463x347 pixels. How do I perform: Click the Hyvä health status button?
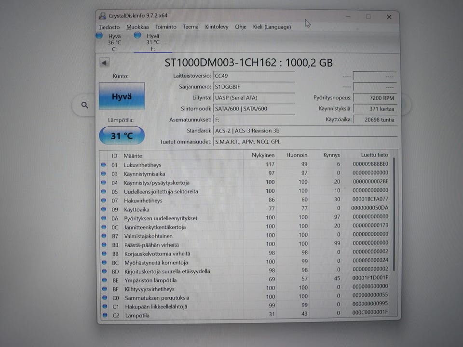[x=122, y=96]
